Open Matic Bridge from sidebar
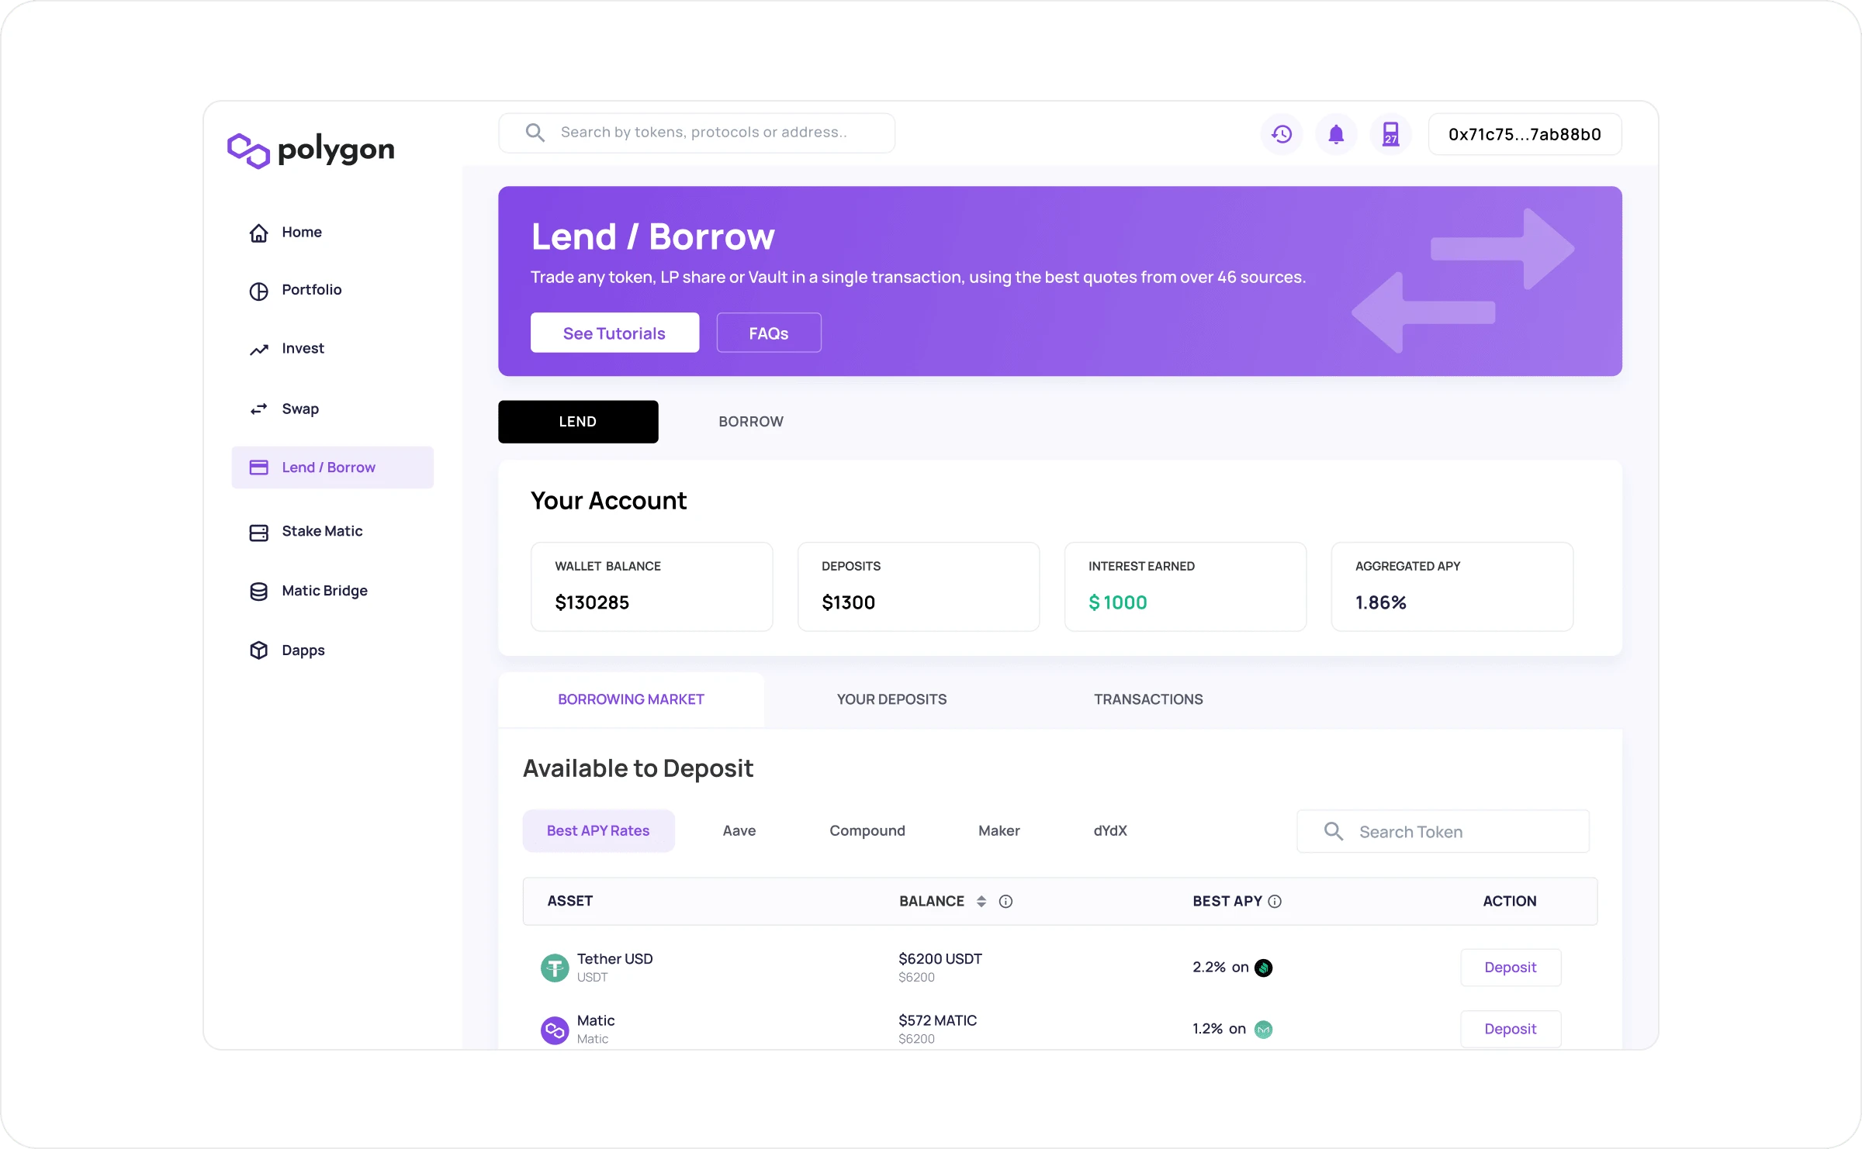Screen dimensions: 1862x1149 [325, 591]
